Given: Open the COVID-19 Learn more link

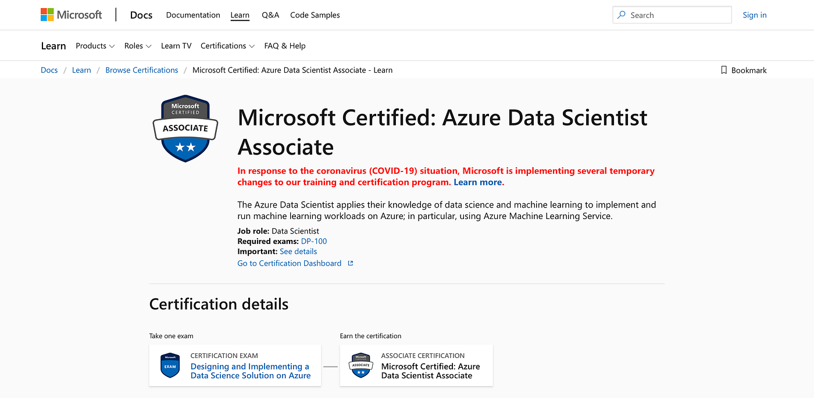Looking at the screenshot, I should tap(478, 182).
